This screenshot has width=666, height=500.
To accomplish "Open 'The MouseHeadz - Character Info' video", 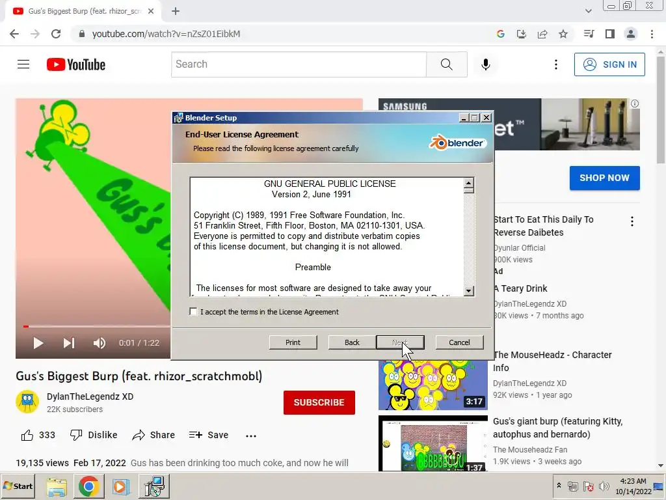I will [x=552, y=361].
